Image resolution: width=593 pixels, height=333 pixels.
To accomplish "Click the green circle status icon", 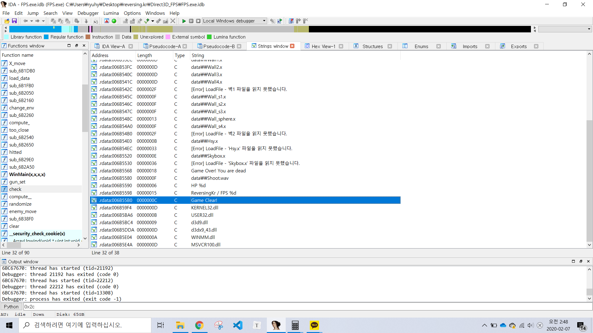I will (x=114, y=21).
